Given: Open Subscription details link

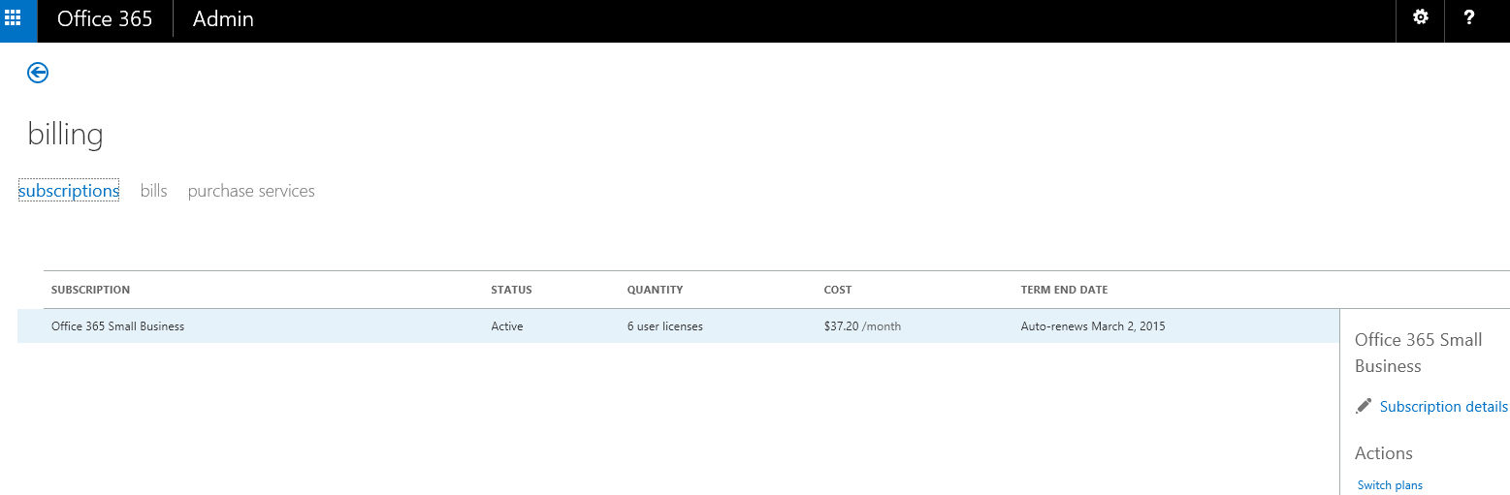Looking at the screenshot, I should tap(1443, 407).
